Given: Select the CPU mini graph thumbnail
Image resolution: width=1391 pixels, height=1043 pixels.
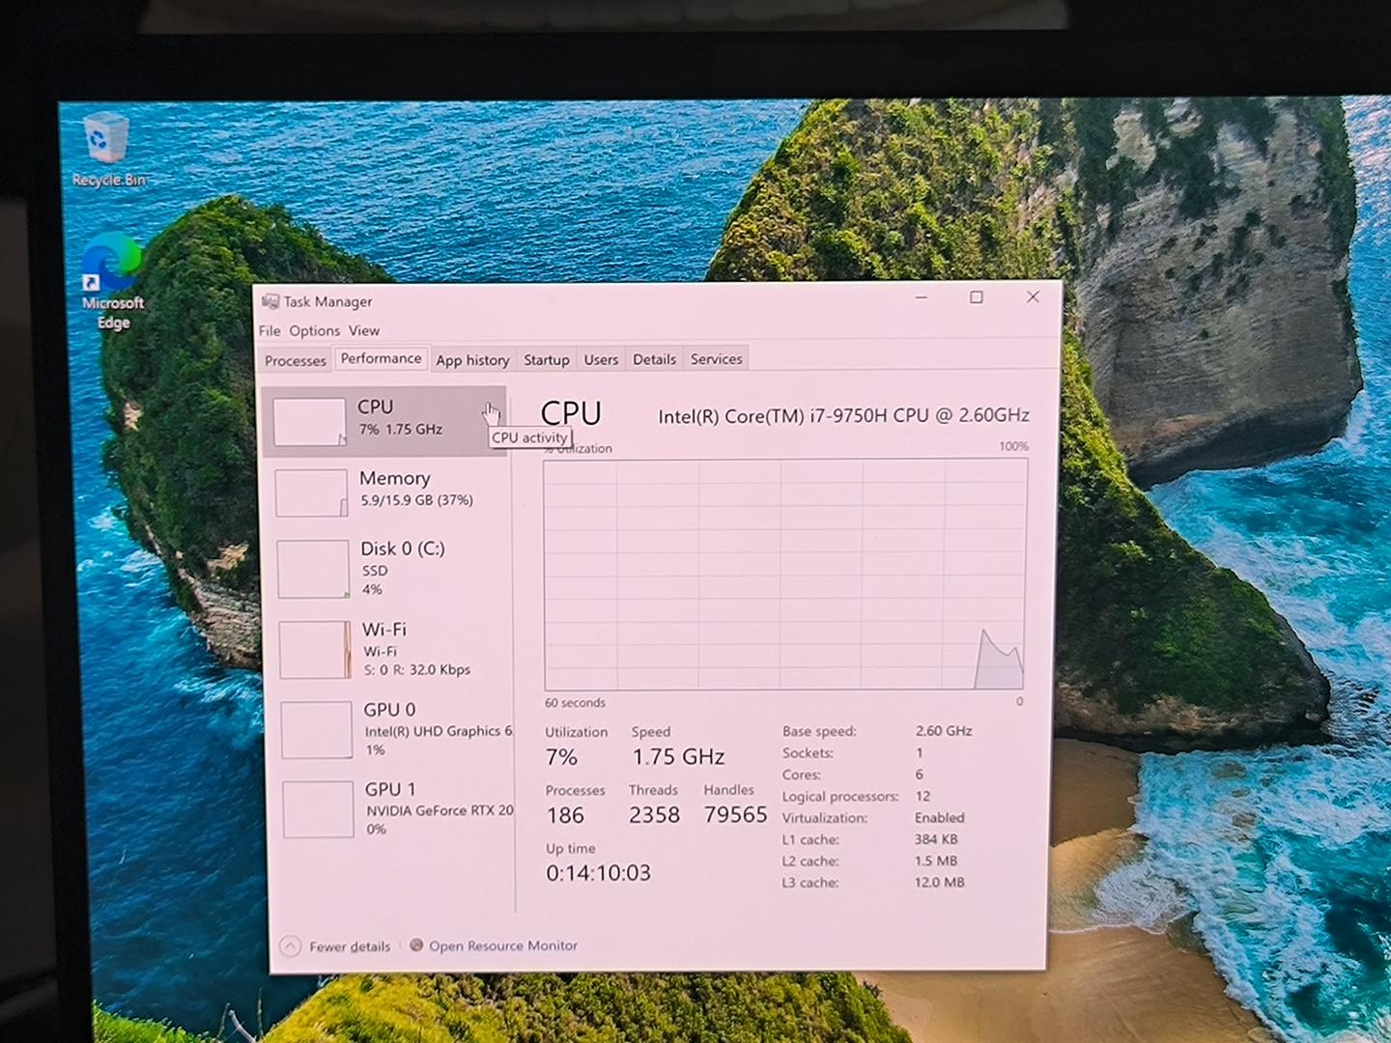Looking at the screenshot, I should click(309, 422).
